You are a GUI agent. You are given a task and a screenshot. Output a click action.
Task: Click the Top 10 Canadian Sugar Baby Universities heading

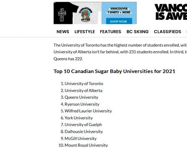point(114,71)
